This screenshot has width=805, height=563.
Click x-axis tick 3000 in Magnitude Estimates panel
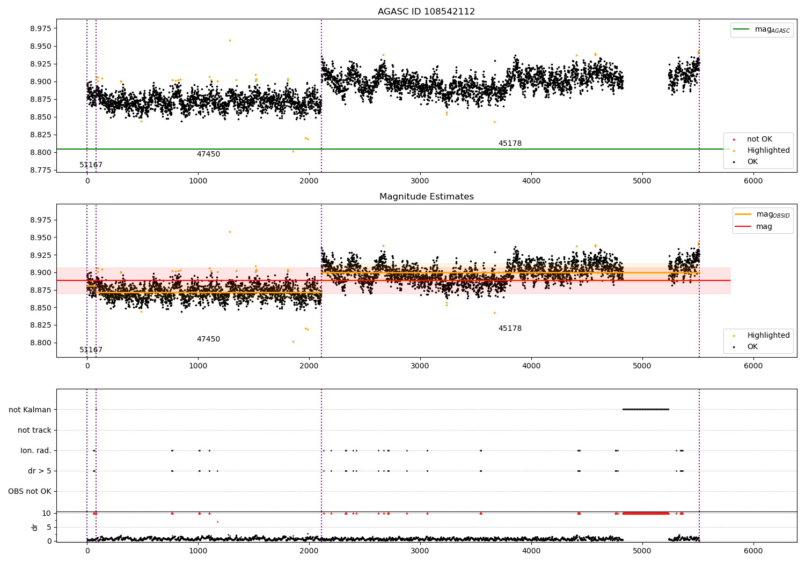pyautogui.click(x=420, y=366)
